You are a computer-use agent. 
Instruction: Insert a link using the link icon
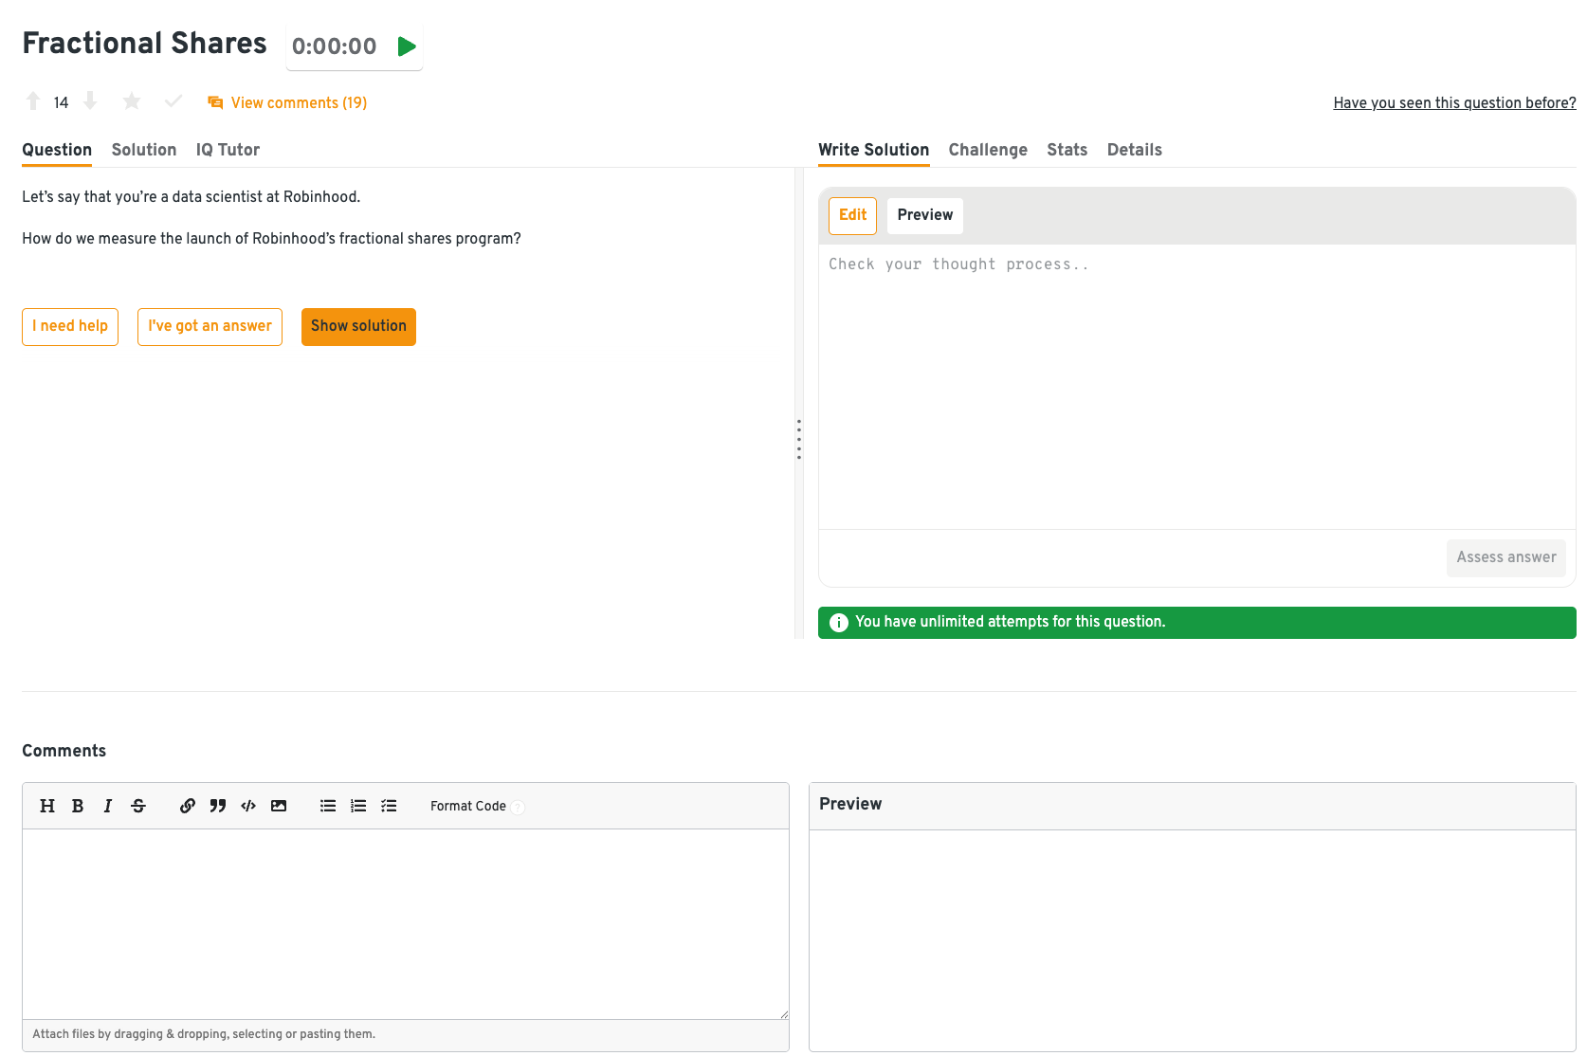pos(188,806)
